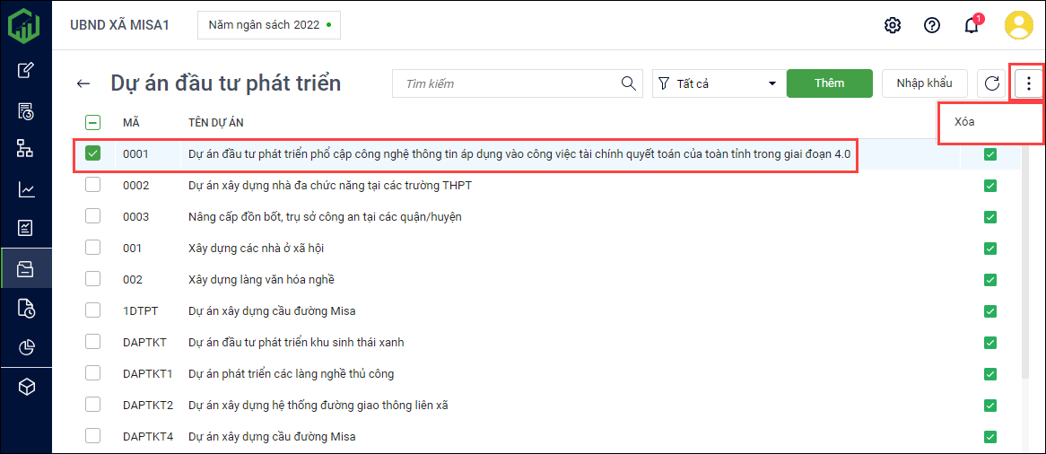Go back using the left arrow
This screenshot has width=1046, height=454.
click(83, 83)
